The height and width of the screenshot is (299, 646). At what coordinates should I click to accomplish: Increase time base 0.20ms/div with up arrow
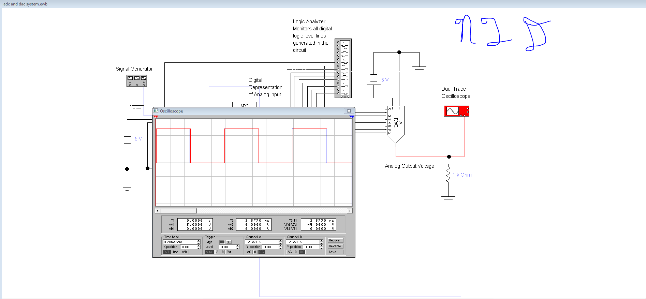pyautogui.click(x=199, y=241)
